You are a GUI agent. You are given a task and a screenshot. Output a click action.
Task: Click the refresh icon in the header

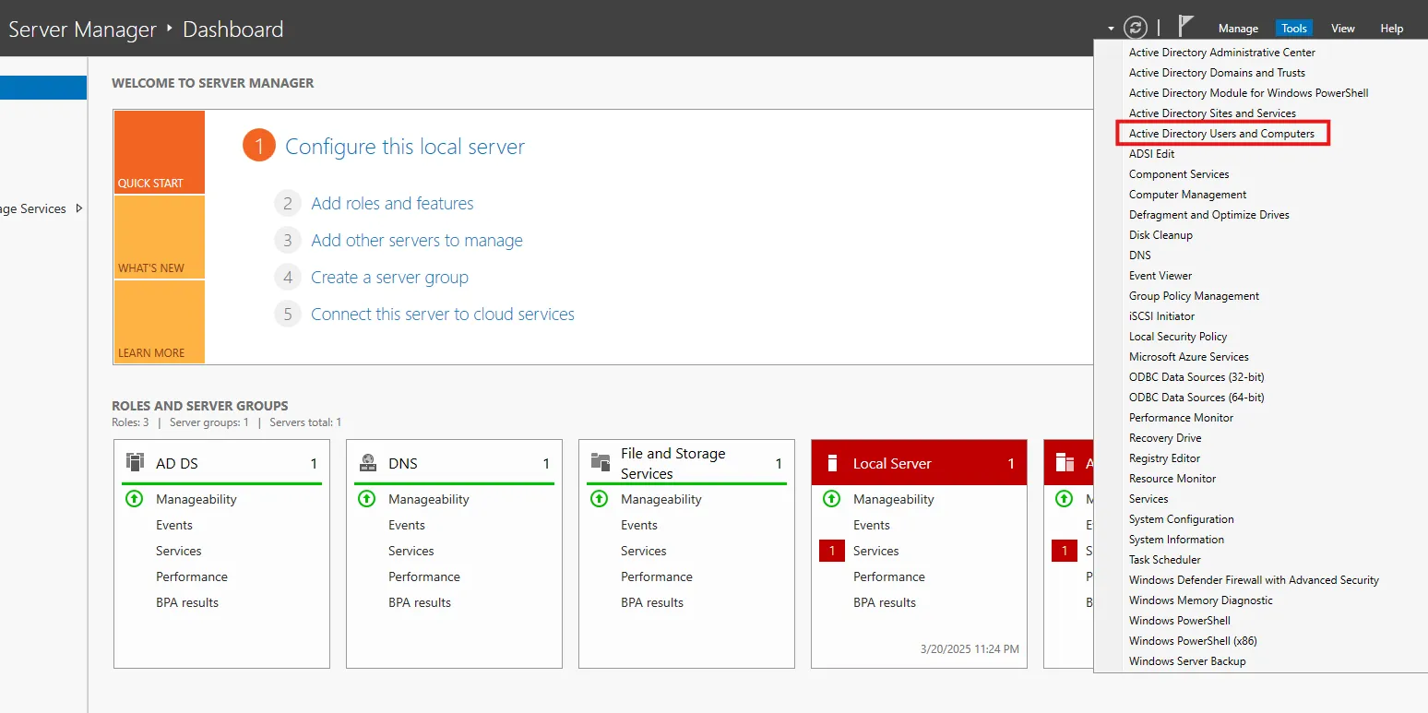(x=1136, y=28)
